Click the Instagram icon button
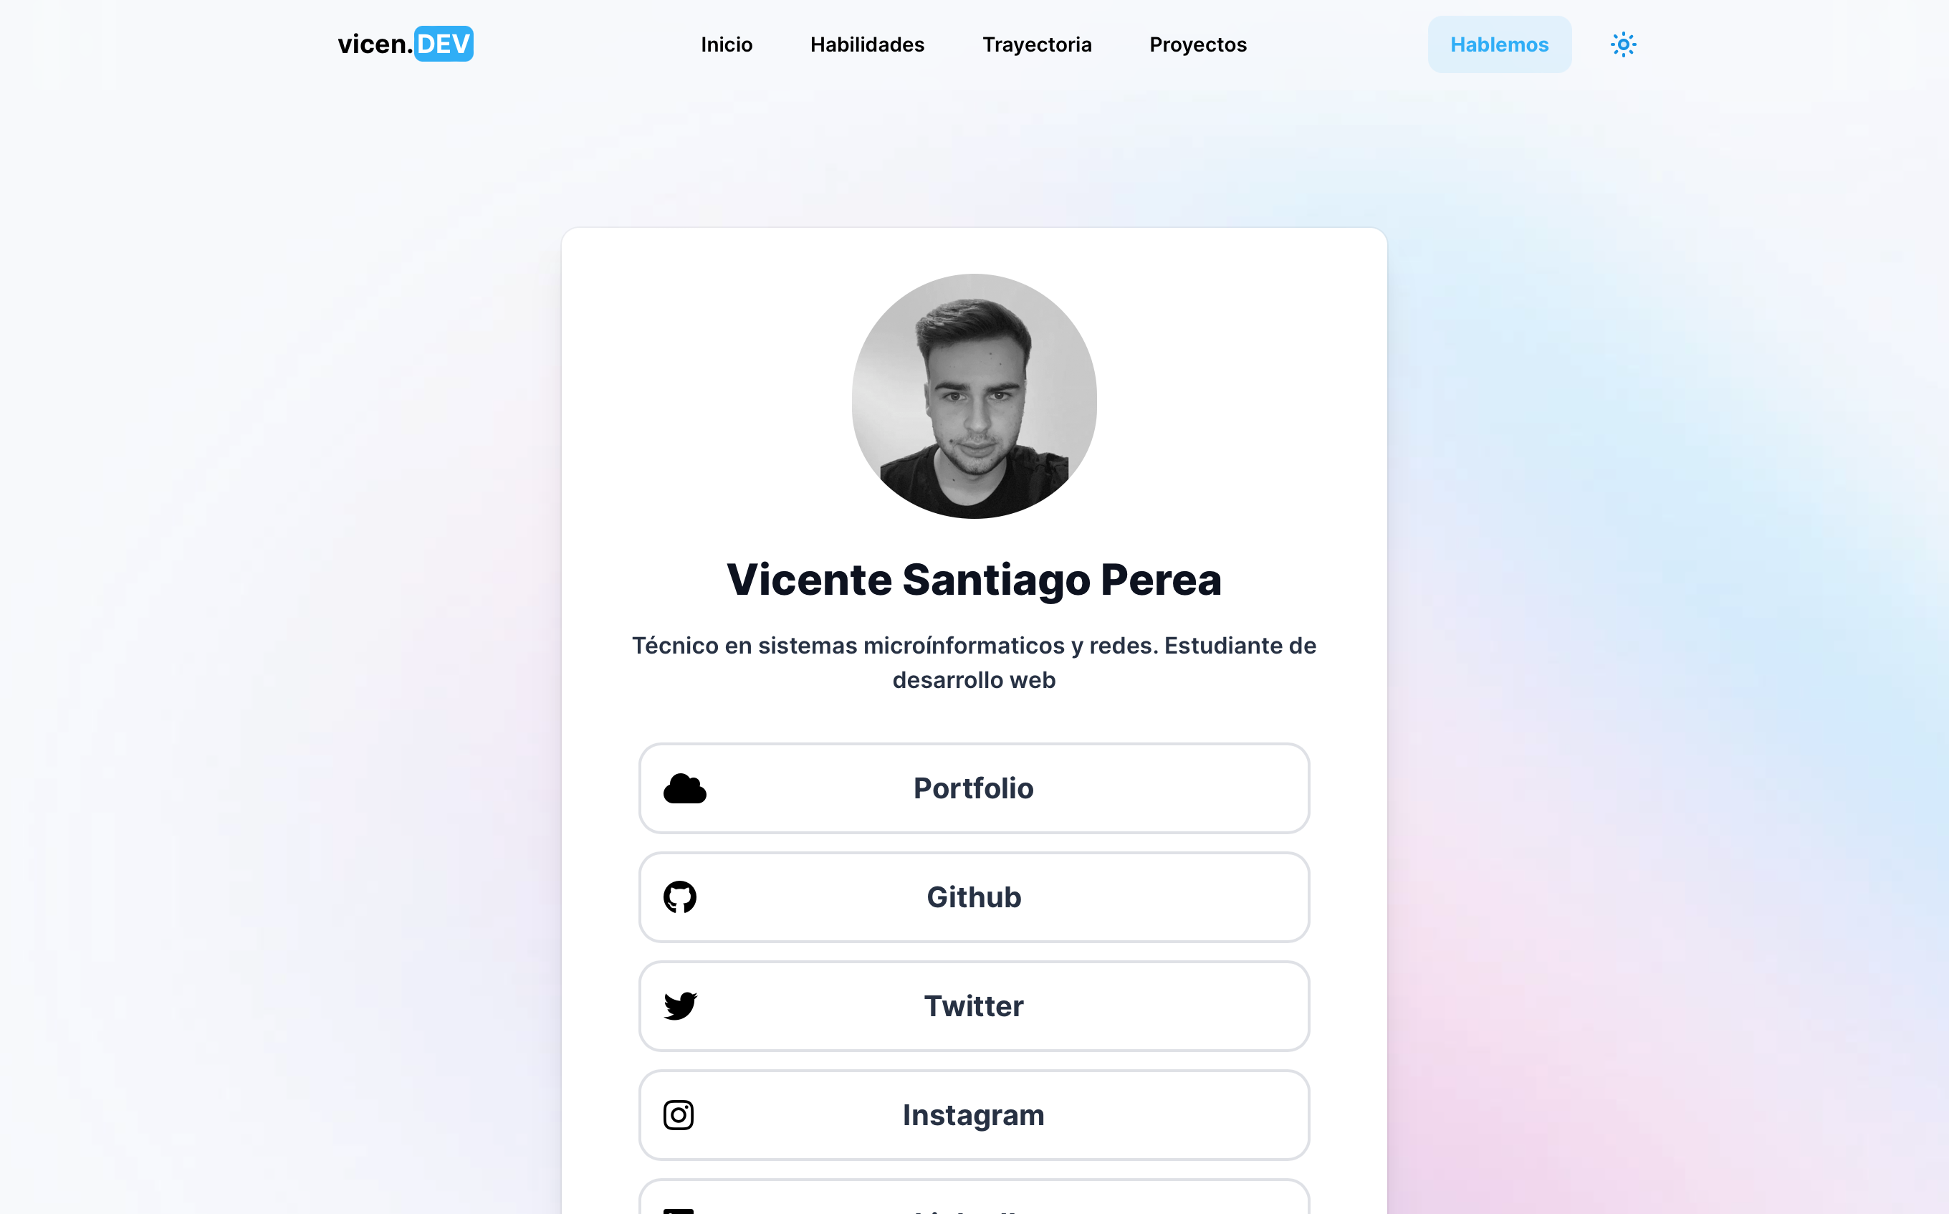The height and width of the screenshot is (1214, 1949). click(679, 1114)
